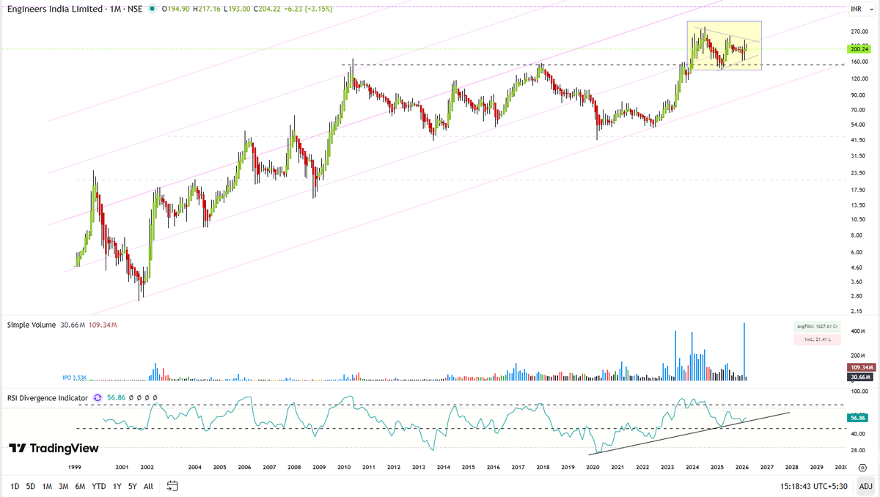The height and width of the screenshot is (497, 880).
Task: Select the 1M time range
Action: (47, 485)
